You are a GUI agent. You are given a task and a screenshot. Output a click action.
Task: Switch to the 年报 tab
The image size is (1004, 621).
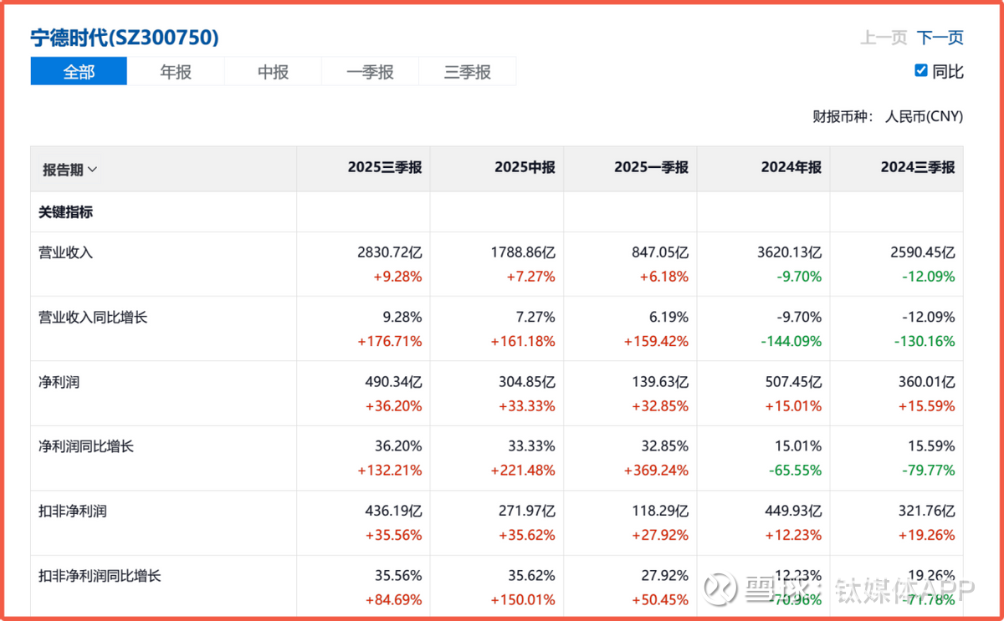[176, 72]
